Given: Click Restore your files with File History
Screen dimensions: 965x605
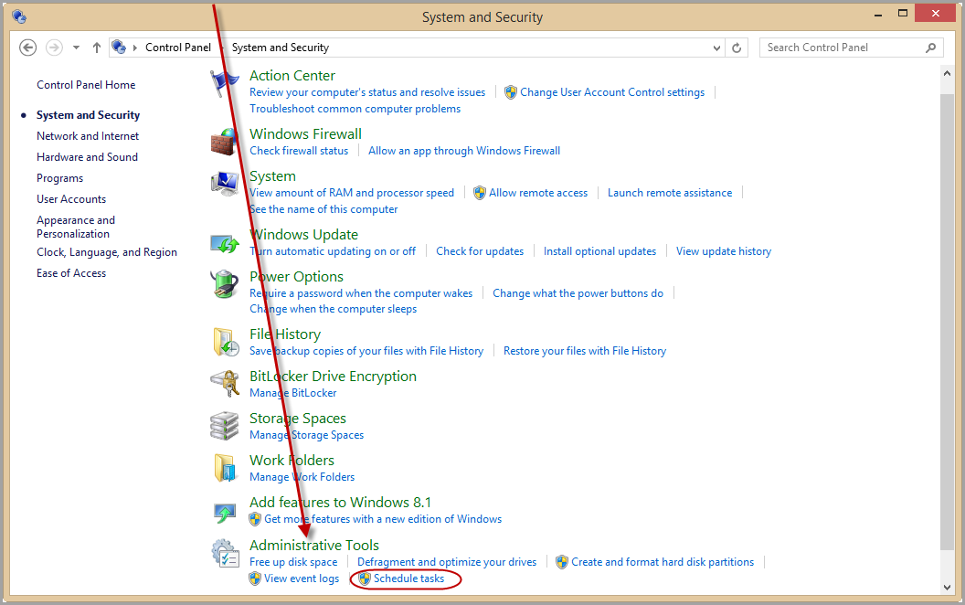Looking at the screenshot, I should 585,351.
